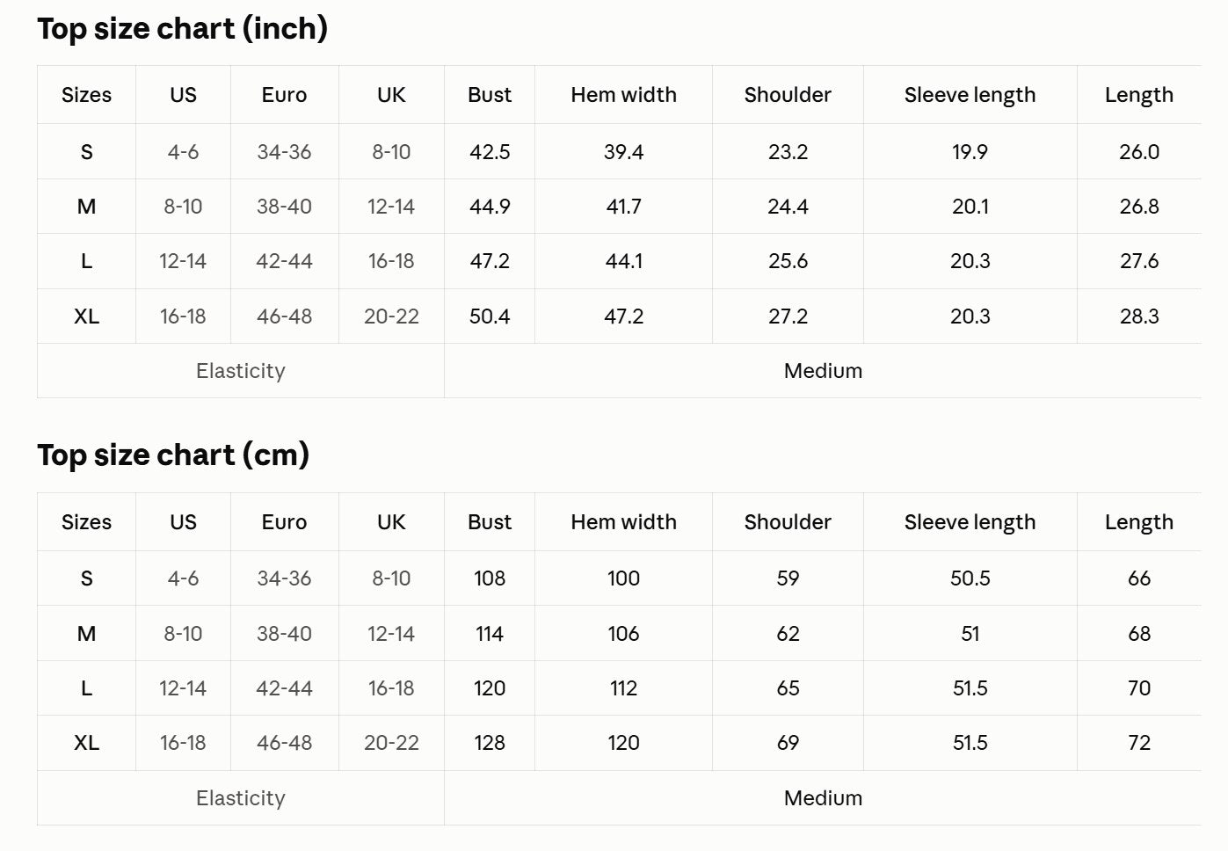Select the XL row label in inch chart
The image size is (1228, 851).
point(86,316)
